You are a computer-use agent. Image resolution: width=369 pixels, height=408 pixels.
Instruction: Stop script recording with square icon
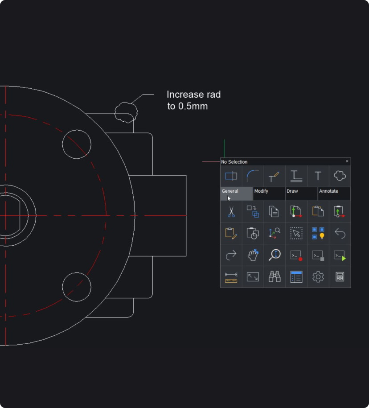[x=318, y=255]
